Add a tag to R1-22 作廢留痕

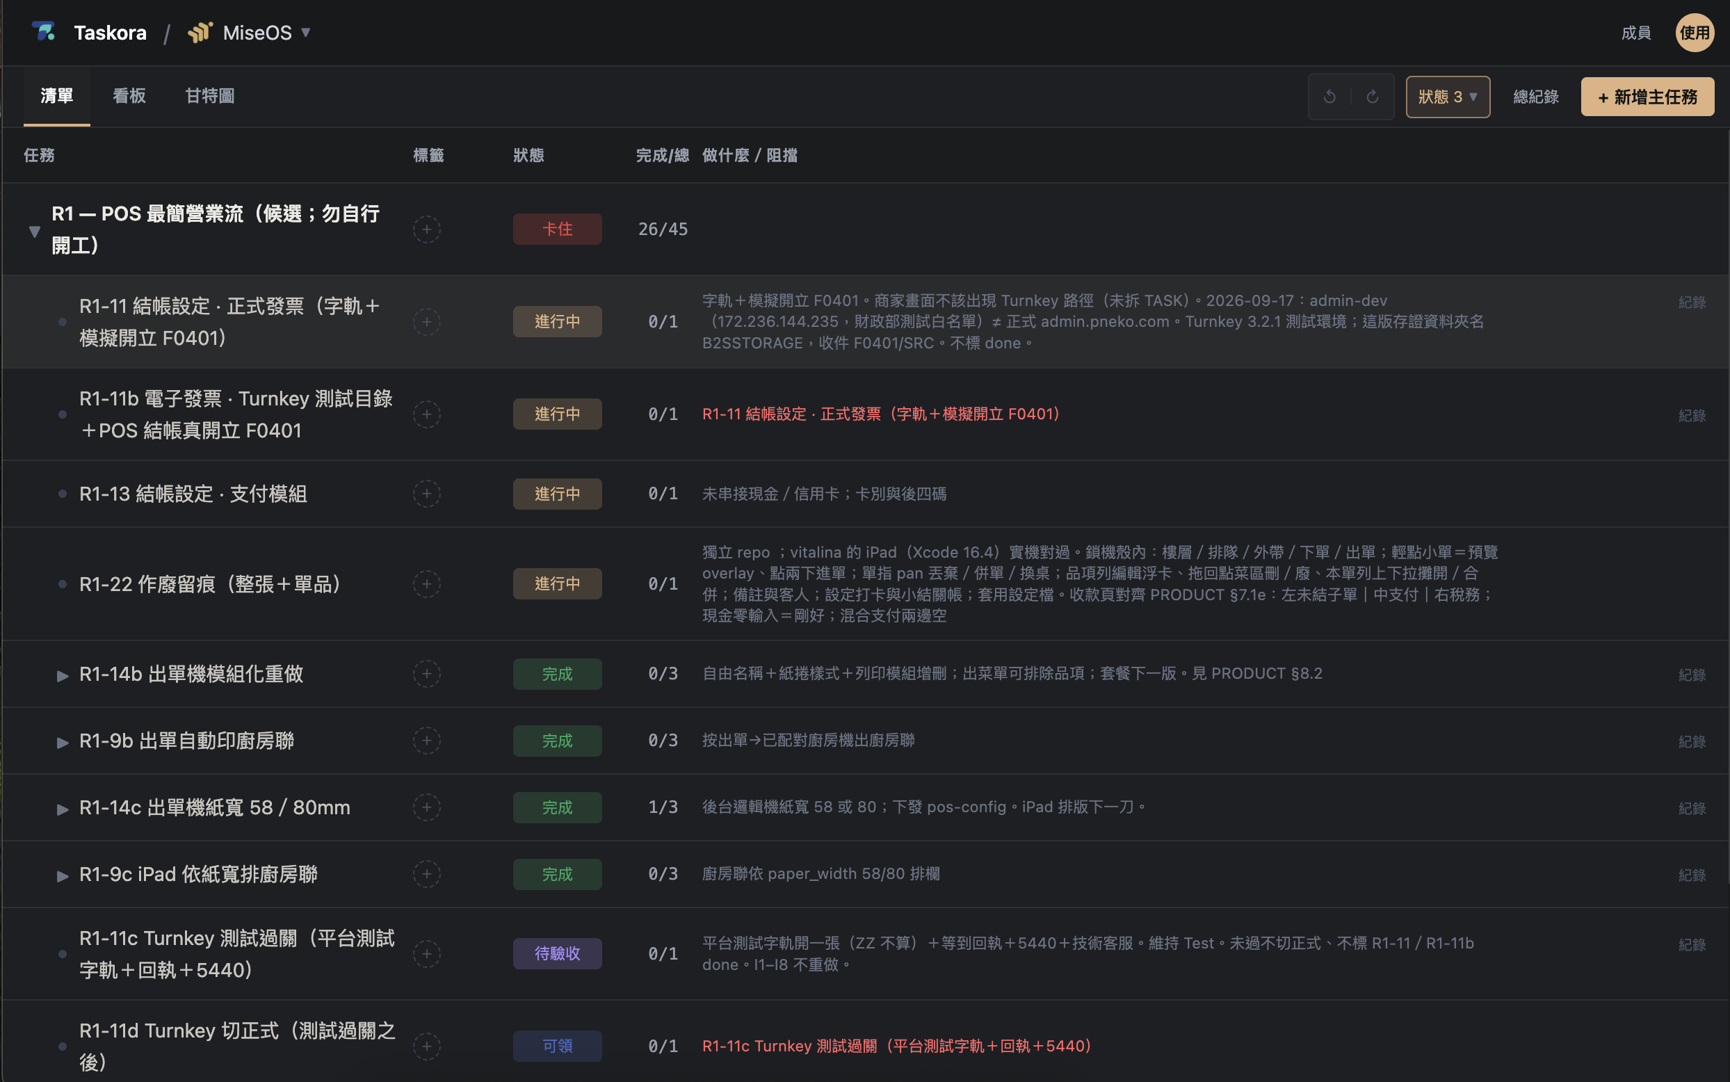pyautogui.click(x=426, y=584)
